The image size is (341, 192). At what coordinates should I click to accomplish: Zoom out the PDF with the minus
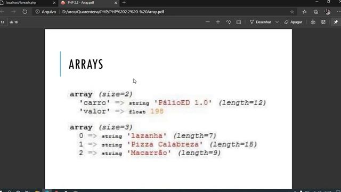(207, 22)
